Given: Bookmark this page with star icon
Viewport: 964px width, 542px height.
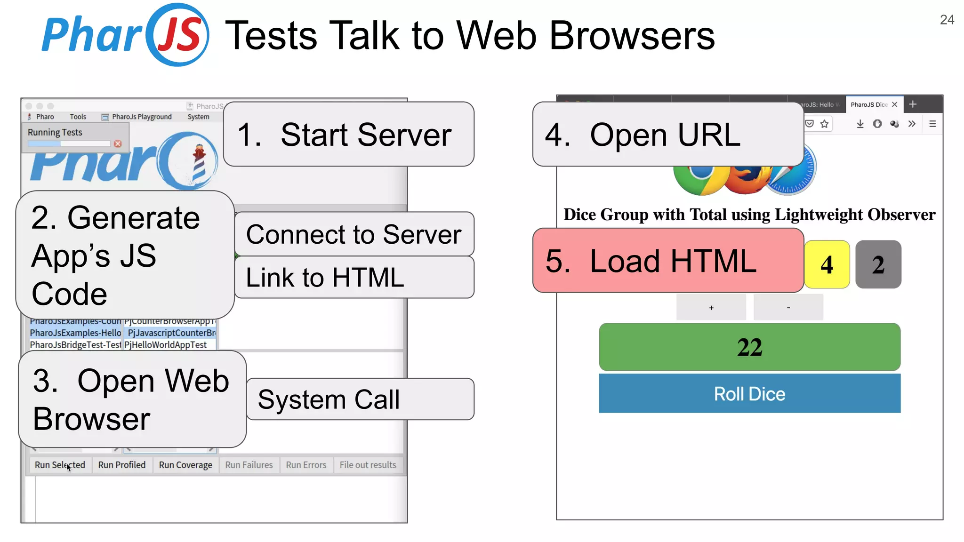Looking at the screenshot, I should tap(824, 124).
